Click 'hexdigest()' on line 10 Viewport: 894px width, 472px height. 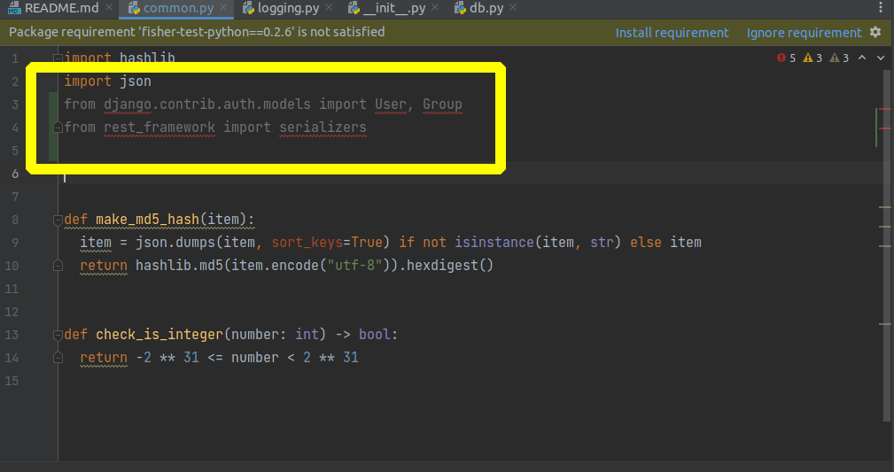(x=450, y=265)
